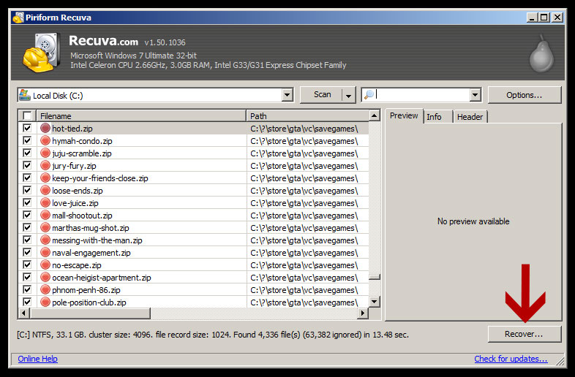Click the red status icon for ocean-heigist-apartment.zip
Image resolution: width=575 pixels, height=377 pixels.
pyautogui.click(x=45, y=278)
